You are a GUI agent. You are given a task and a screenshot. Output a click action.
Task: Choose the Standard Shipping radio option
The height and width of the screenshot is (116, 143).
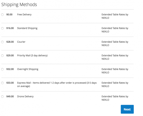tap(2, 28)
